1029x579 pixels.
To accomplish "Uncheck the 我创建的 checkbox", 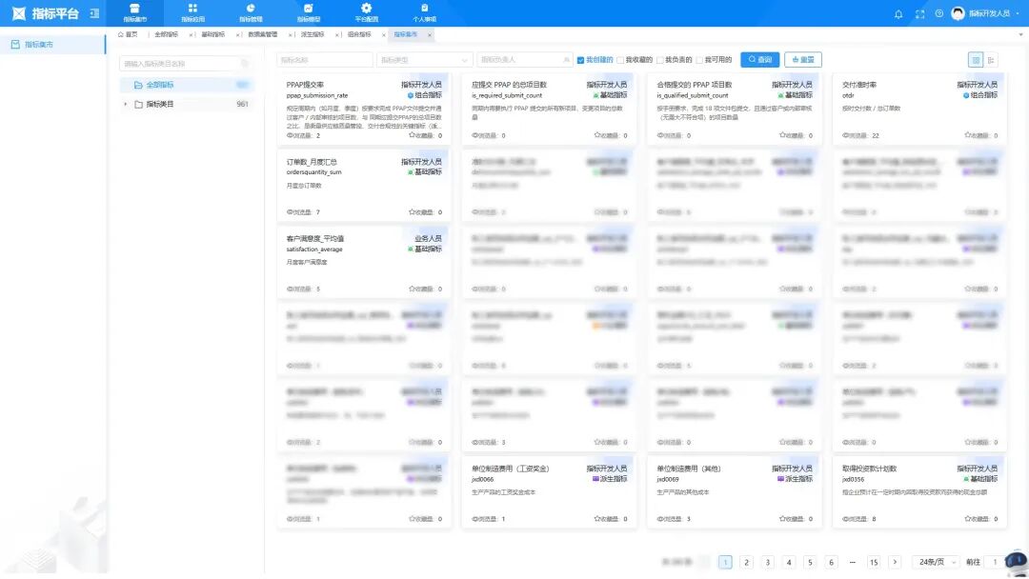I will pyautogui.click(x=581, y=60).
